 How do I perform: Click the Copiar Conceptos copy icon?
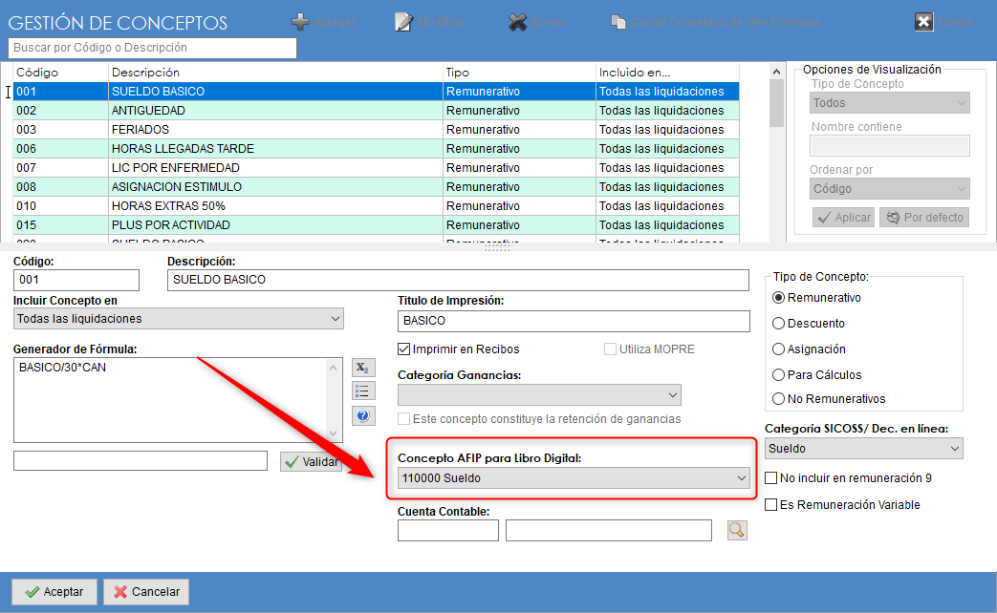coord(618,22)
